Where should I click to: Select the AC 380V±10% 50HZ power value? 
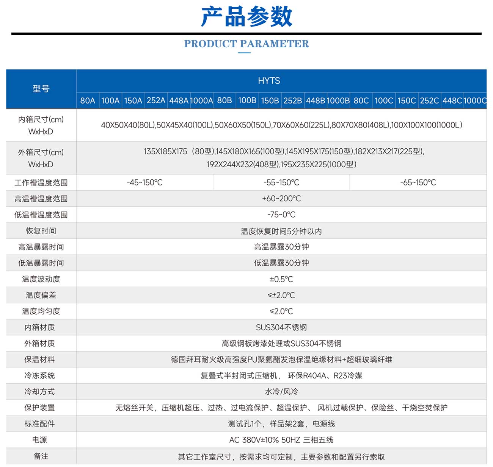[x=281, y=440]
